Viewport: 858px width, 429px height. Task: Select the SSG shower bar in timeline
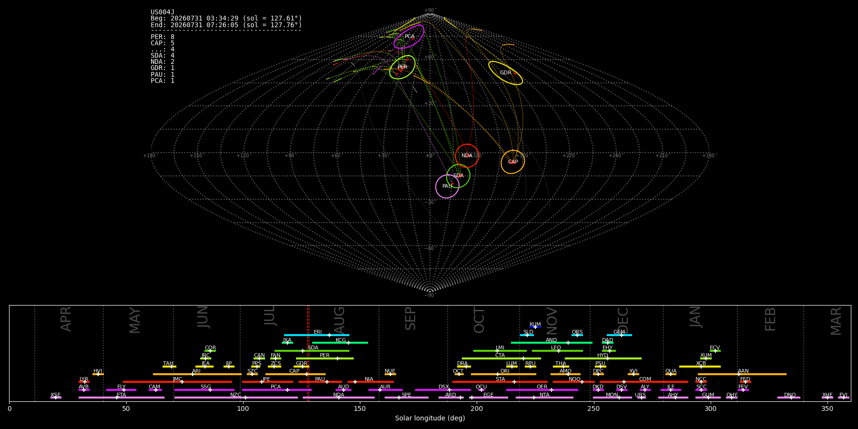[x=204, y=390]
